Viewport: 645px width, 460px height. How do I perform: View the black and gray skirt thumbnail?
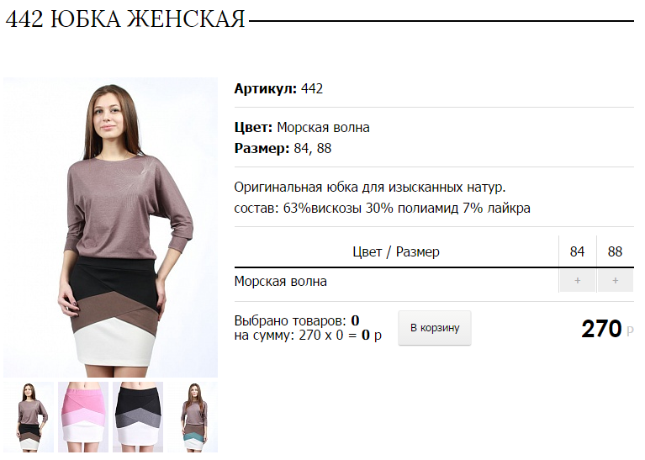138,417
